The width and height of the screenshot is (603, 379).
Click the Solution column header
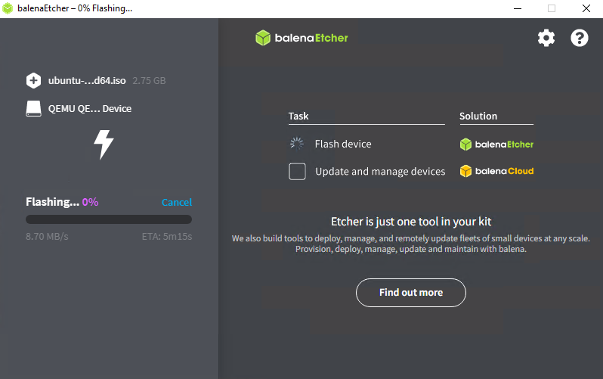pos(478,116)
